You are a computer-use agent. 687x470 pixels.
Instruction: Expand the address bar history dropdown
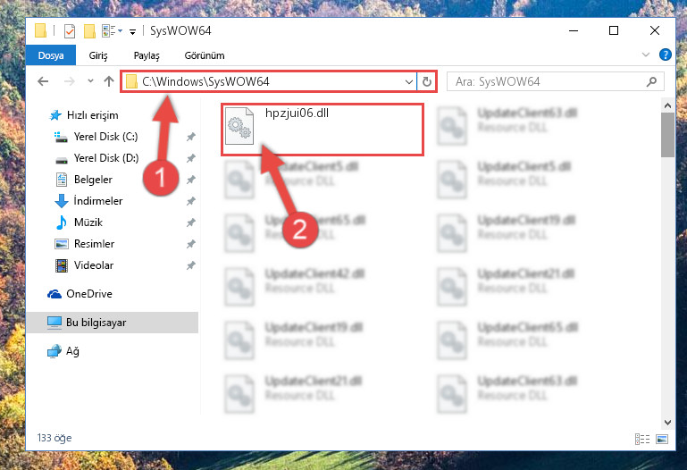pyautogui.click(x=409, y=82)
